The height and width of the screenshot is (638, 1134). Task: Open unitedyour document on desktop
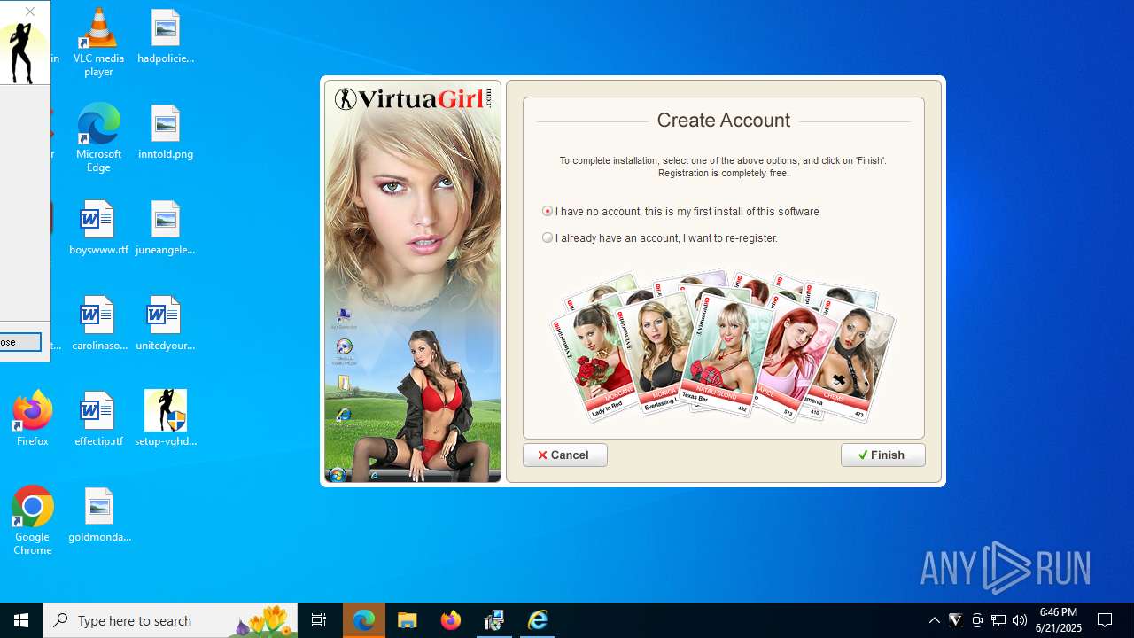coord(166,324)
